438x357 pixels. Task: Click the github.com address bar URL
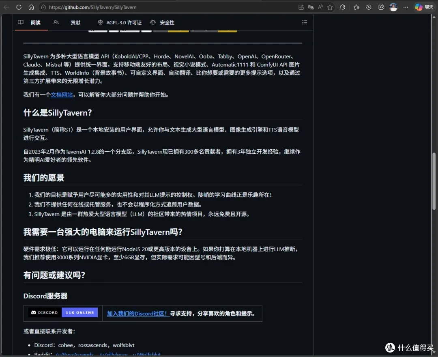(93, 7)
